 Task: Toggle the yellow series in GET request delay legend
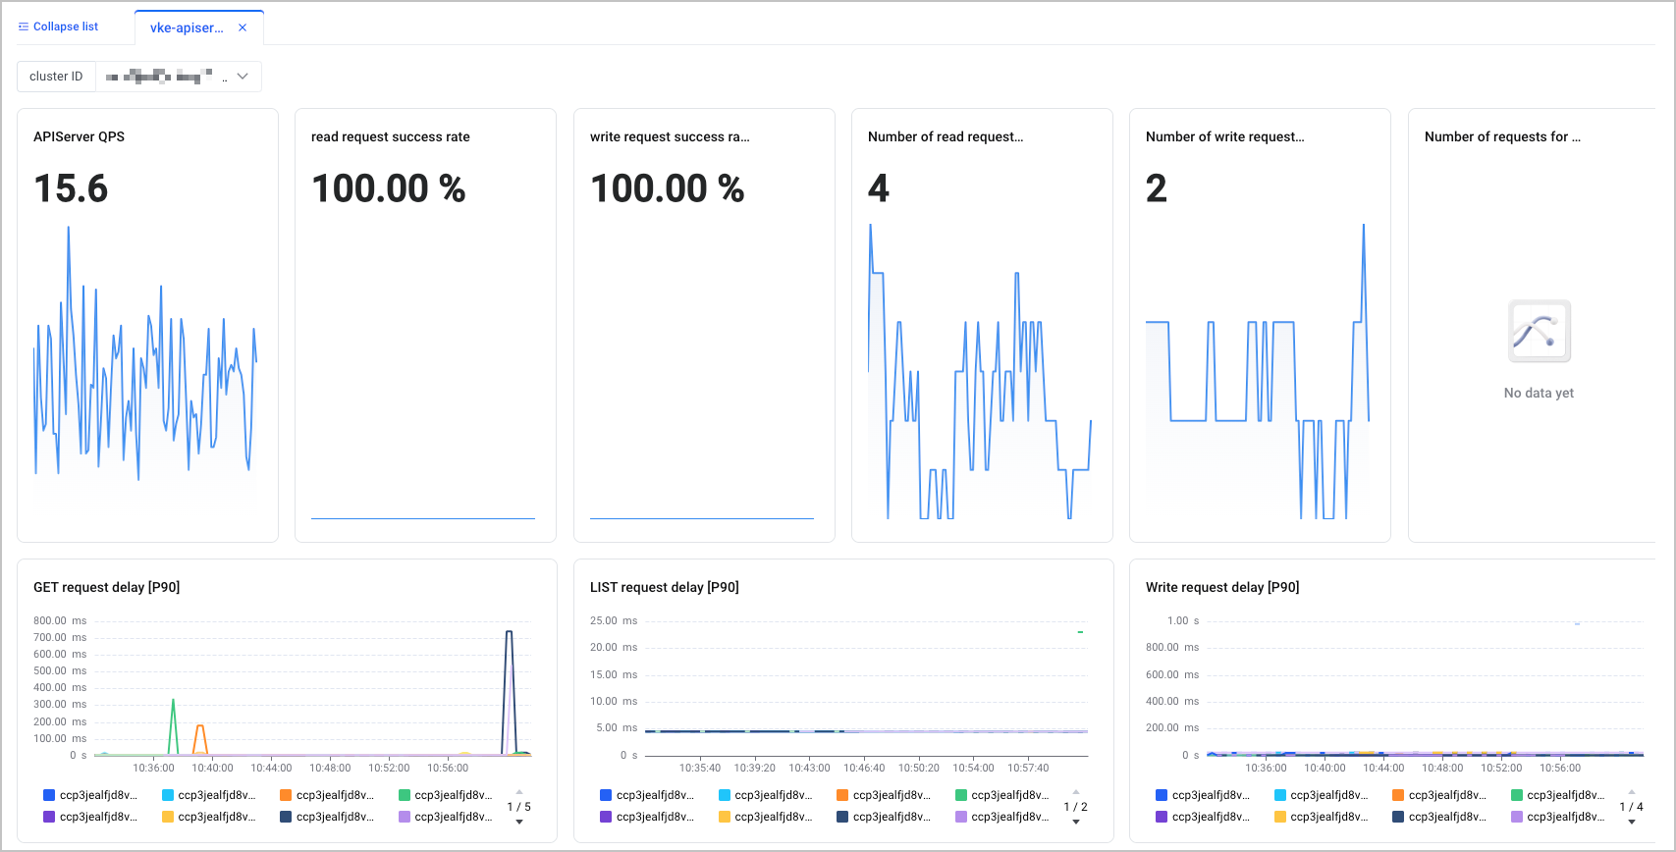coord(208,817)
